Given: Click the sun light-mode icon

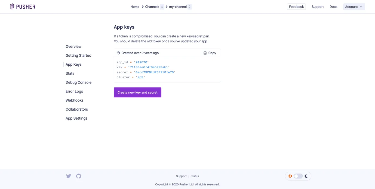Looking at the screenshot, I should [290, 176].
